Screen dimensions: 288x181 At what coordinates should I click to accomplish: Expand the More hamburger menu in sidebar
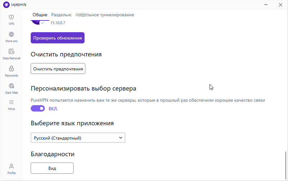click(11, 105)
